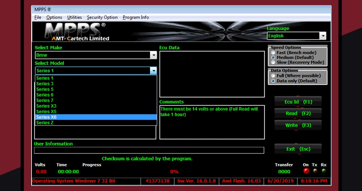The image size is (362, 191).
Task: Click the green Rx indicator light
Action: [324, 171]
